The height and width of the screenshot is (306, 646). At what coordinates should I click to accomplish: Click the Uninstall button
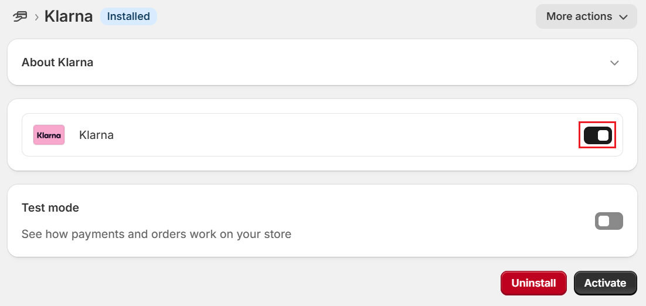[533, 283]
